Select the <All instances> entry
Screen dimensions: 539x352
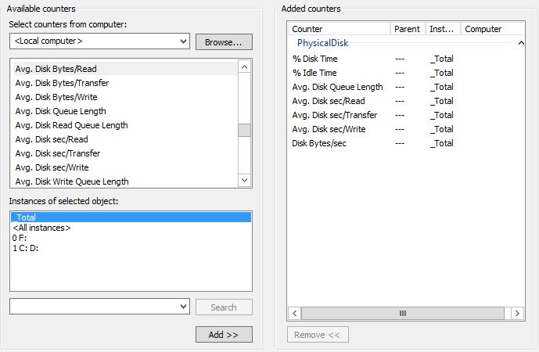[131, 228]
